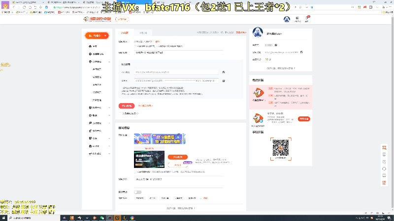Click the orange modify link next to category

[x=157, y=42]
